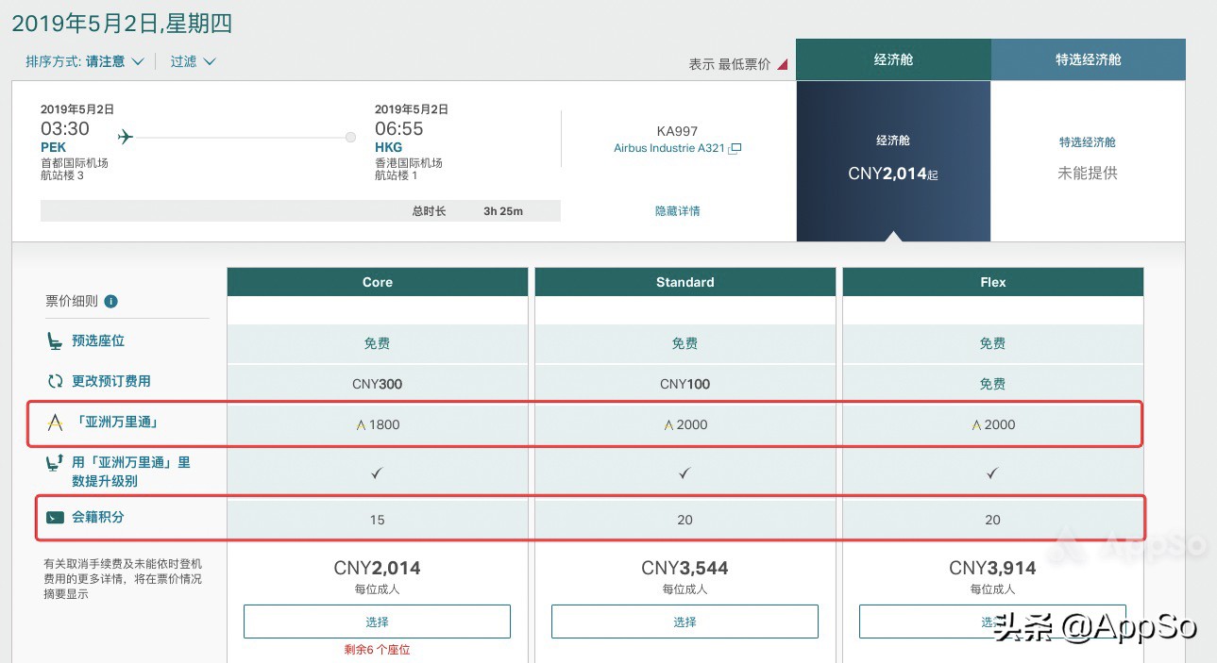Click the Flex fare 选择 button
This screenshot has width=1217, height=663.
(992, 621)
